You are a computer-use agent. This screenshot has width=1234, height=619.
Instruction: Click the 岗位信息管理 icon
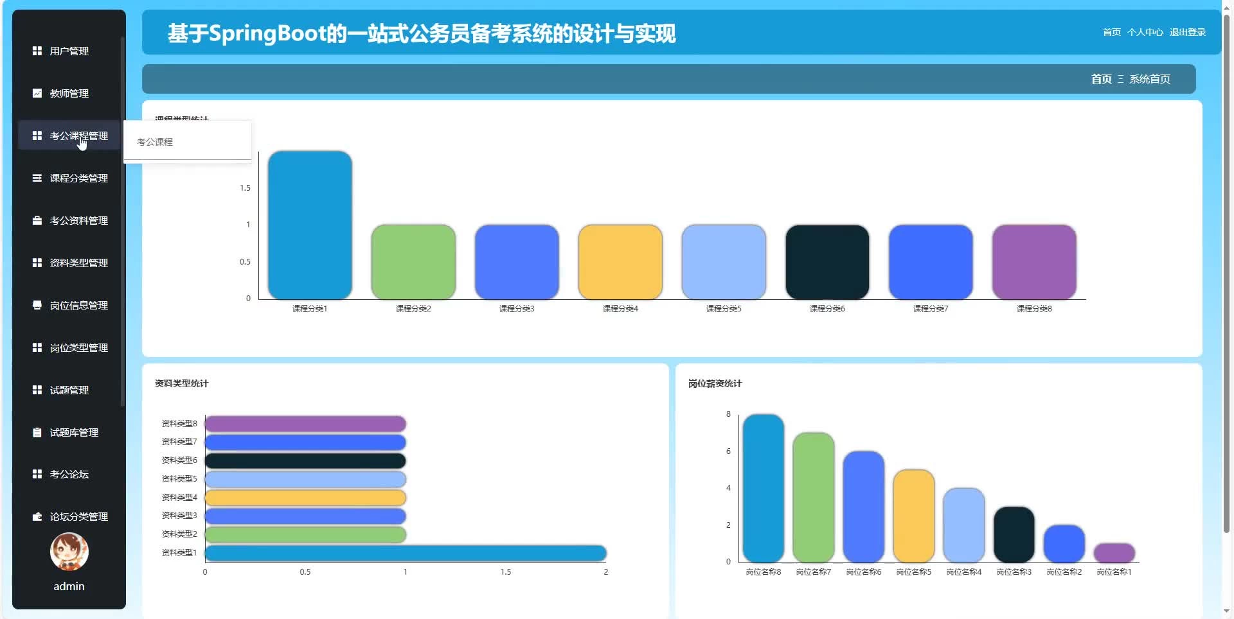(37, 305)
